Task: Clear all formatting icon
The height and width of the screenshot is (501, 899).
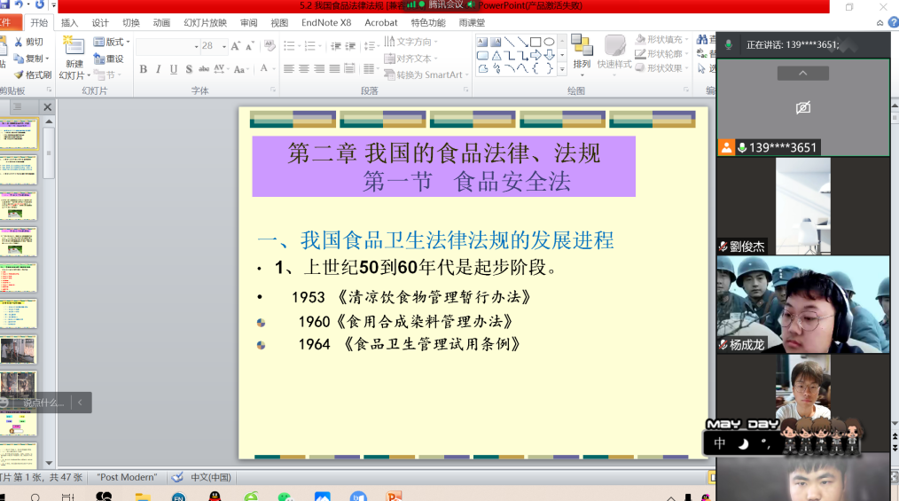Action: pyautogui.click(x=270, y=46)
